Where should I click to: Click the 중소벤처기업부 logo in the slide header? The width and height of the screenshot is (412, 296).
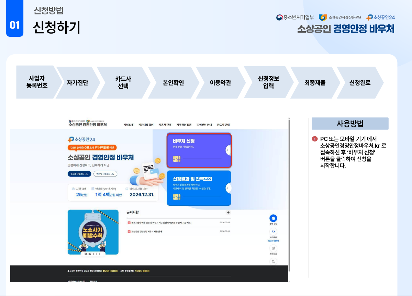point(295,17)
